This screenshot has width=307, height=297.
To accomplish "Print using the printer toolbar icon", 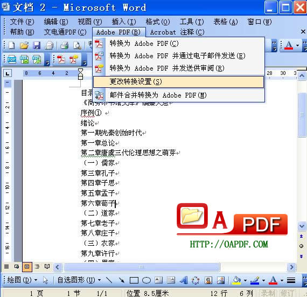I will pos(64,45).
